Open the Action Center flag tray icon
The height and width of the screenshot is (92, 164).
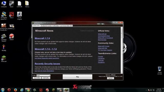[x=149, y=90]
